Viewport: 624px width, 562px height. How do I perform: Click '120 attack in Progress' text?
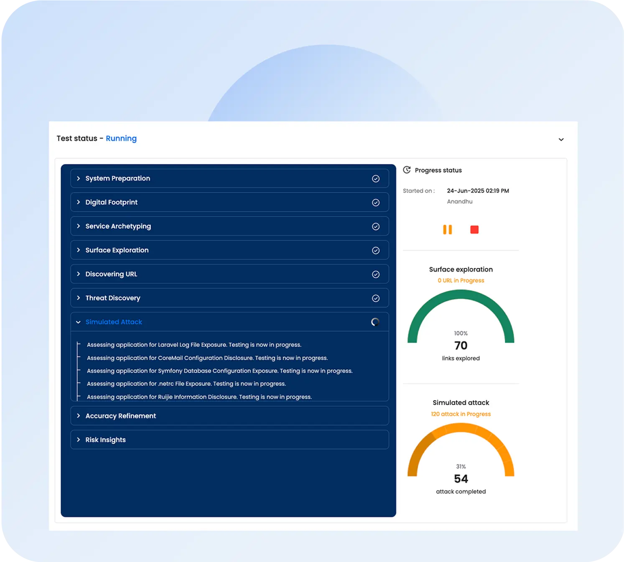[461, 414]
